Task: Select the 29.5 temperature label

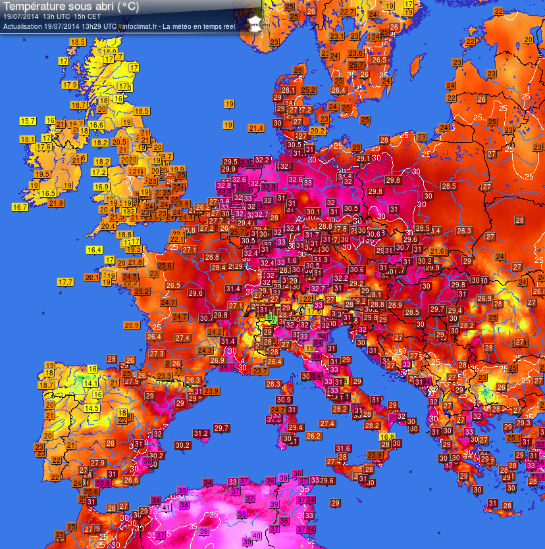Action: coord(230,161)
